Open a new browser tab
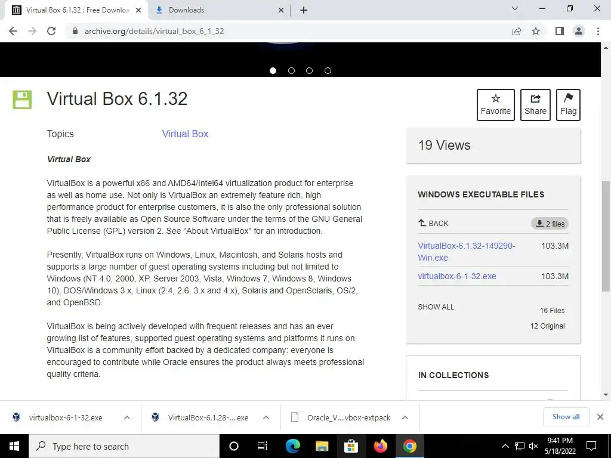This screenshot has width=611, height=458. tap(304, 10)
